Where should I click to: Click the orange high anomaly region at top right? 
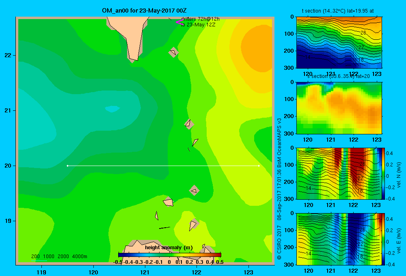(x=256, y=48)
